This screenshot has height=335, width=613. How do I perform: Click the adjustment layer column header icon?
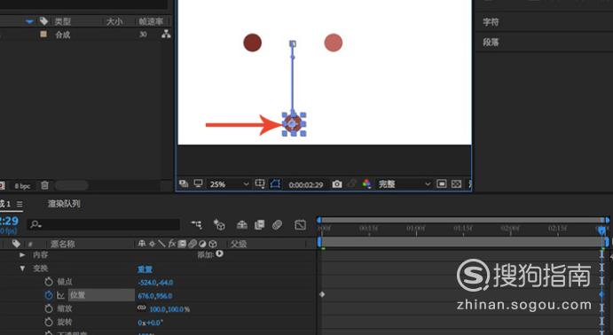202,244
